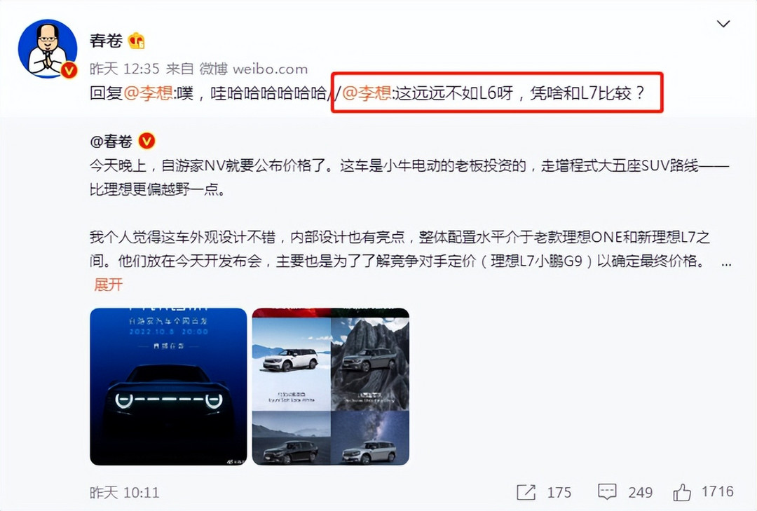Click the like count 1716
The image size is (757, 511).
[x=717, y=491]
